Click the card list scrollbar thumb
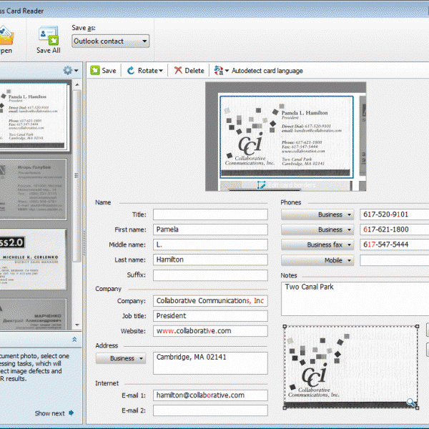This screenshot has width=429, height=429. pos(77,176)
